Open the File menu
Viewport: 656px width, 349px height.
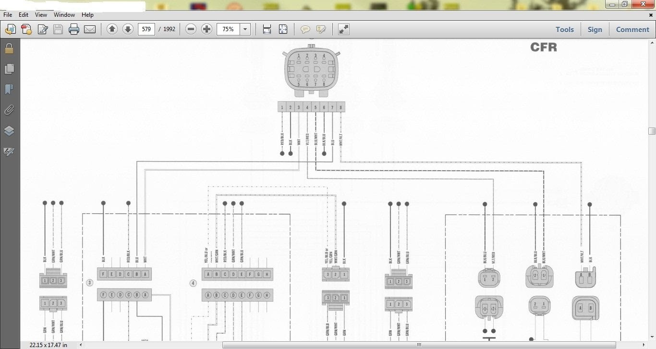[x=7, y=15]
